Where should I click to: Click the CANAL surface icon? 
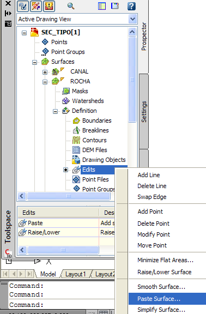56,71
